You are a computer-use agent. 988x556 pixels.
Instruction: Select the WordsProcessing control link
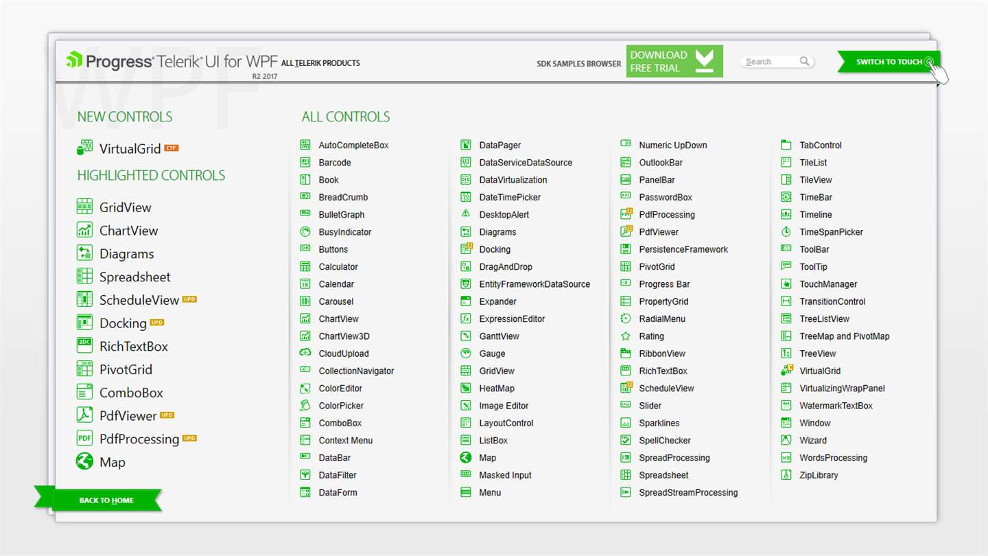tap(834, 458)
